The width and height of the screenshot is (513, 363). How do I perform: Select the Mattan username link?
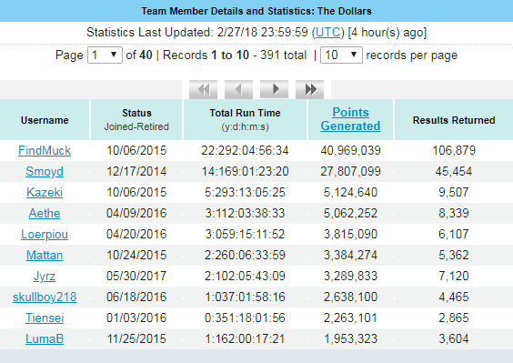click(45, 256)
